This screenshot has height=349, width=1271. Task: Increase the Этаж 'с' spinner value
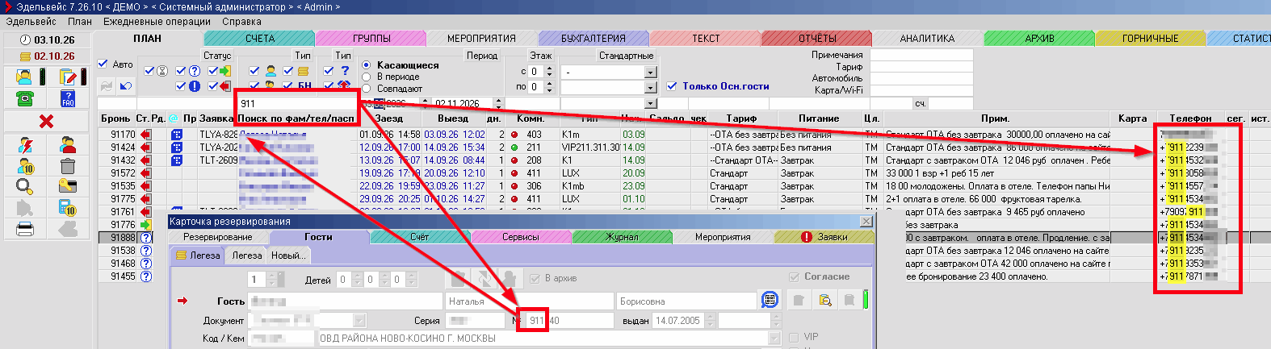(549, 69)
